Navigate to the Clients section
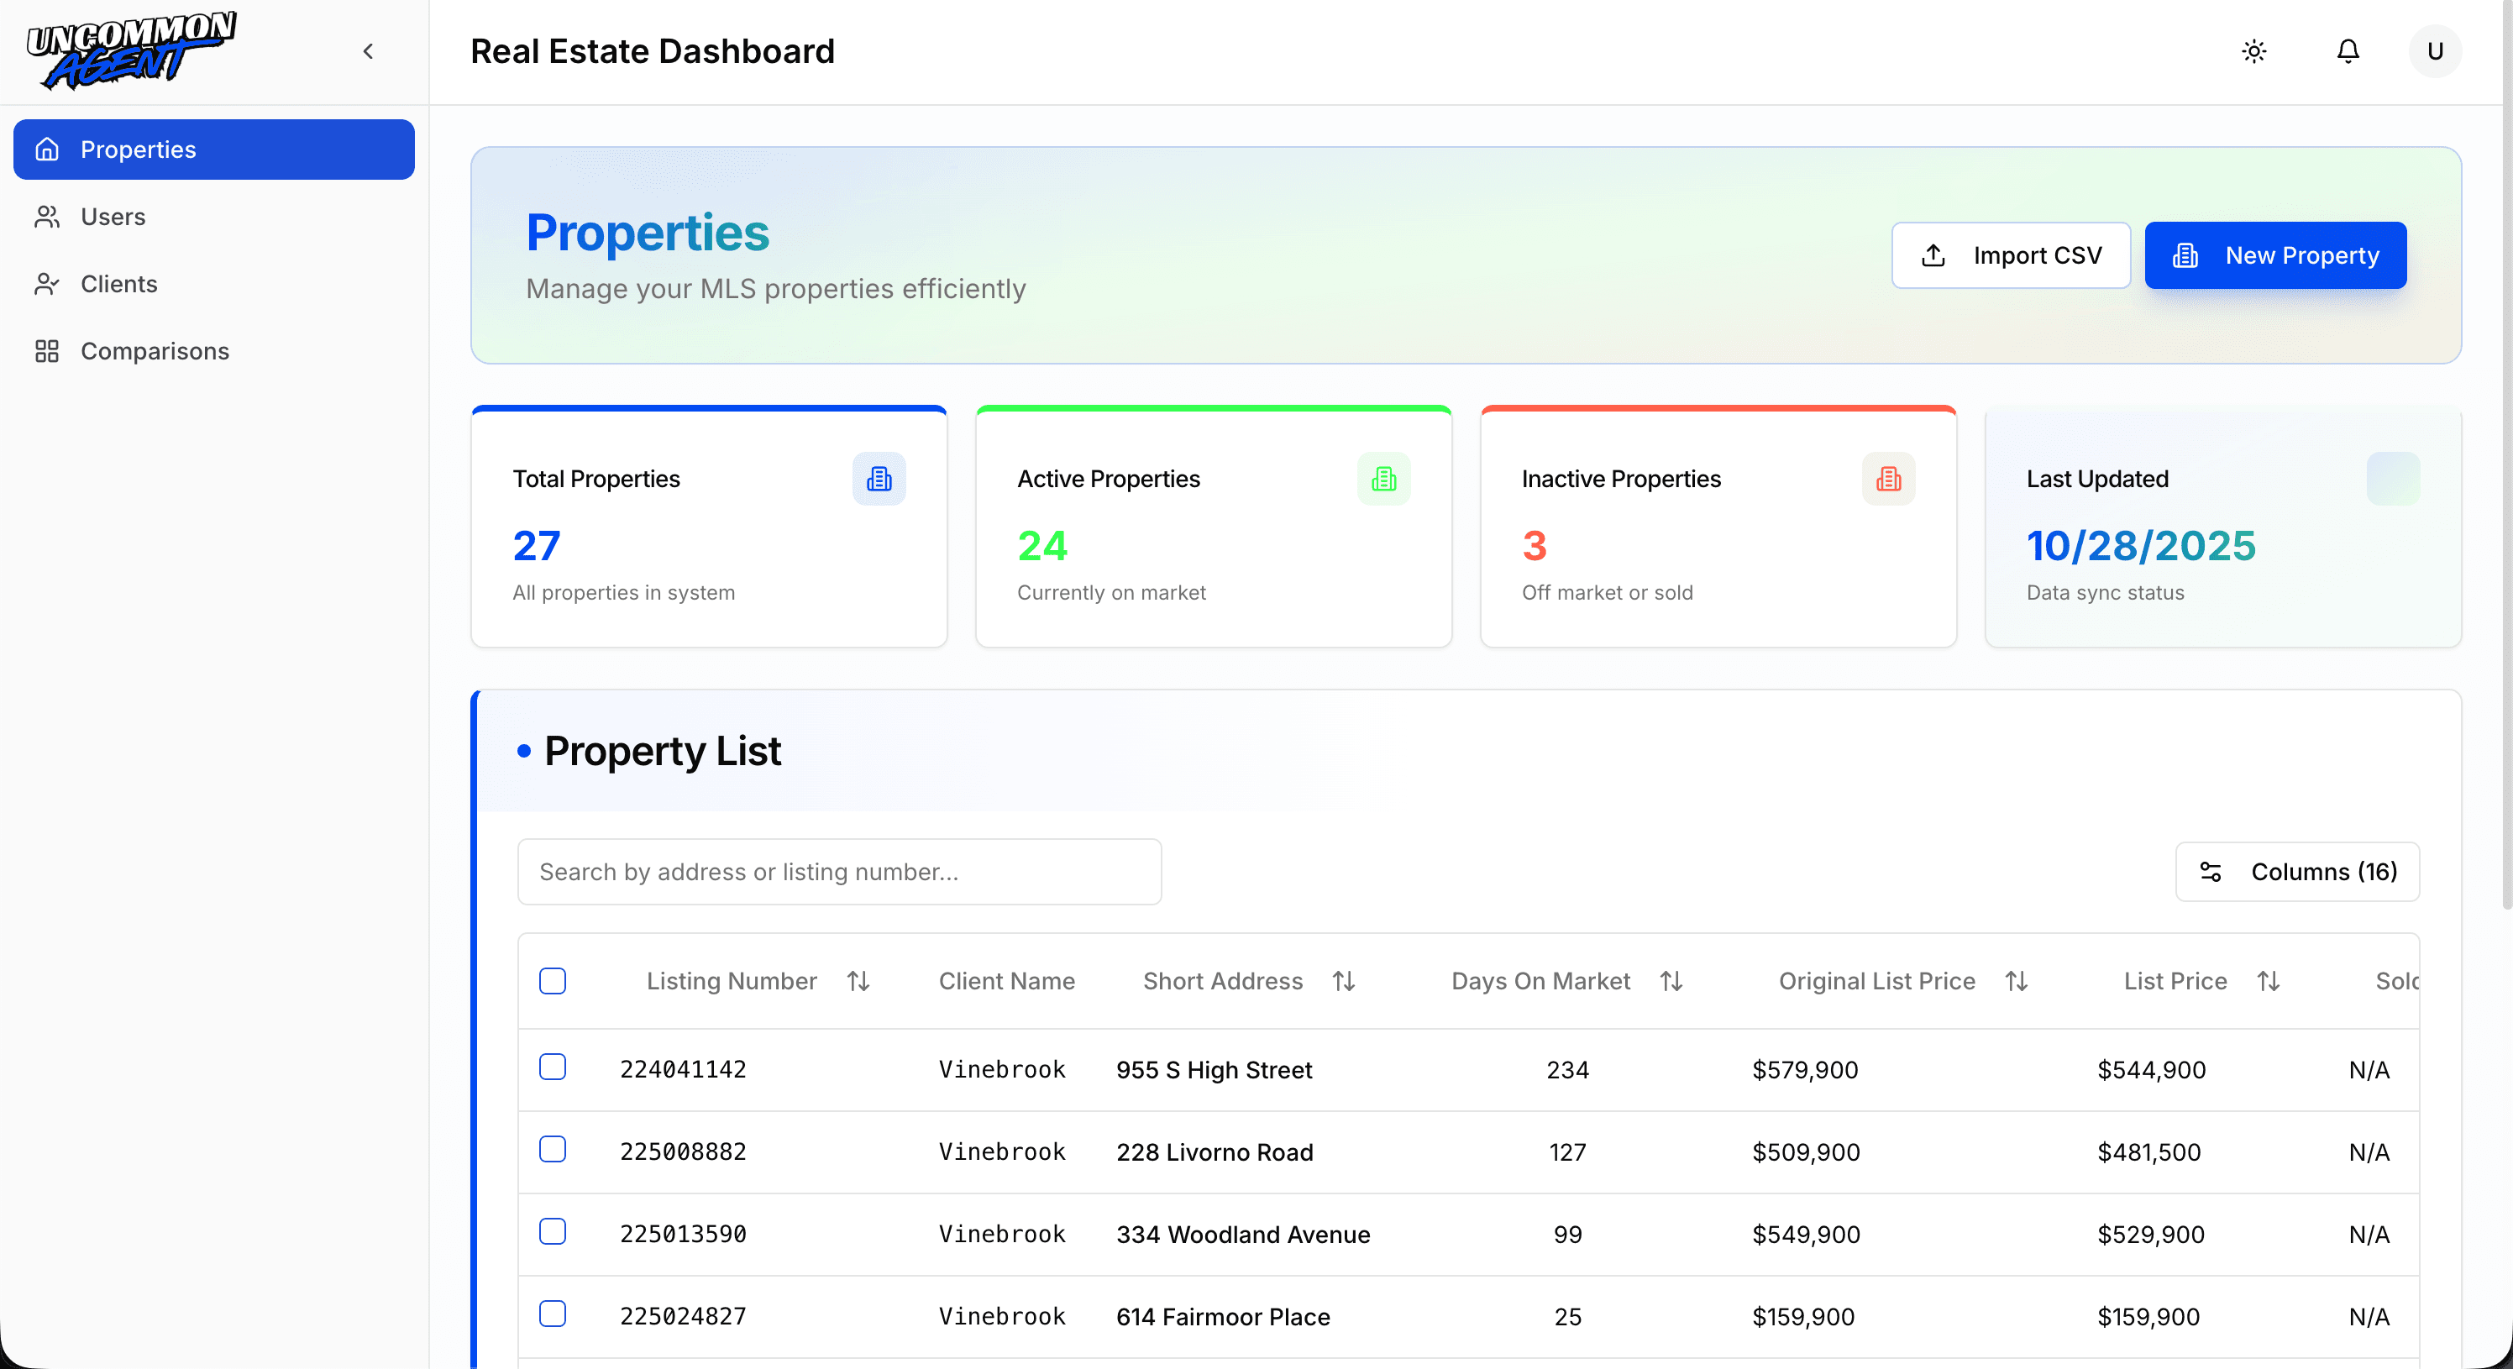 [118, 283]
